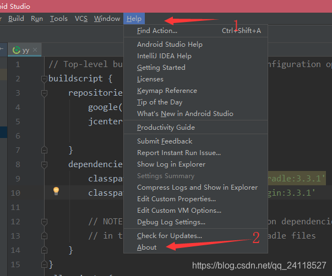Close the Help menu in menu bar

click(x=134, y=19)
